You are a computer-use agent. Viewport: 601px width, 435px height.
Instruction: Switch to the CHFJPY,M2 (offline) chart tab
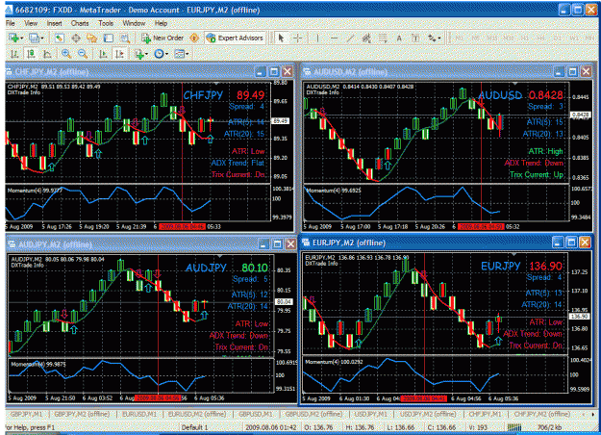point(542,414)
